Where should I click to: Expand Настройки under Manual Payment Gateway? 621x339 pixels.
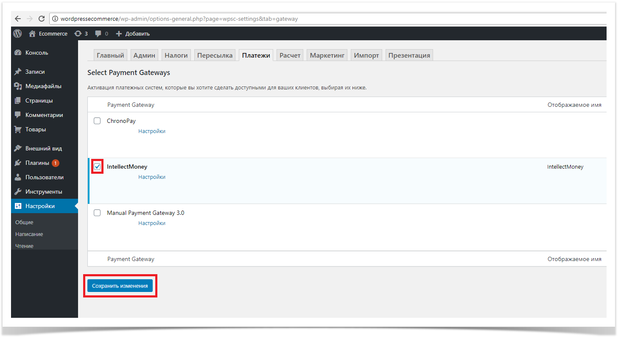(151, 223)
